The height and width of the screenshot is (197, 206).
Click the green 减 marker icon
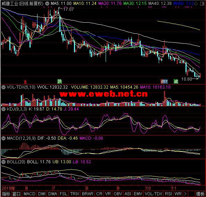click(176, 82)
